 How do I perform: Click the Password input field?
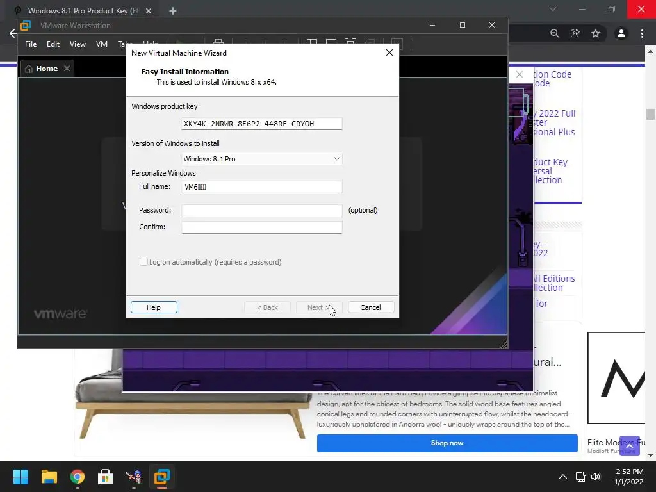262,210
